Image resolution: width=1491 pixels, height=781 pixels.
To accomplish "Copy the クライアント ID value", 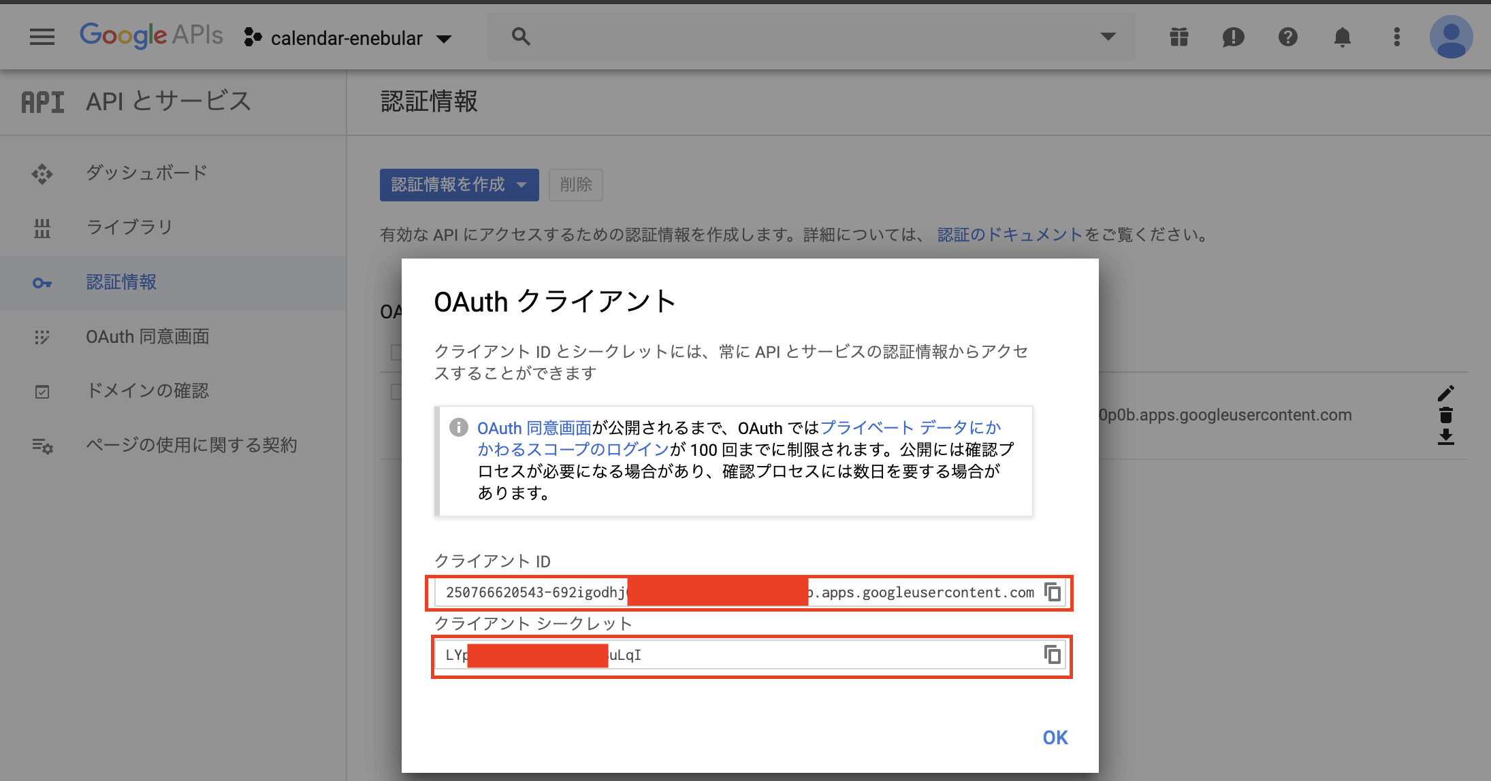I will (1053, 593).
